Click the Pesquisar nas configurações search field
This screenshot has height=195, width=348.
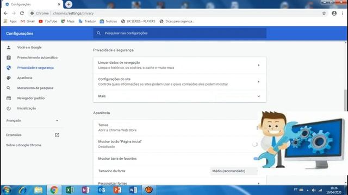click(180, 33)
